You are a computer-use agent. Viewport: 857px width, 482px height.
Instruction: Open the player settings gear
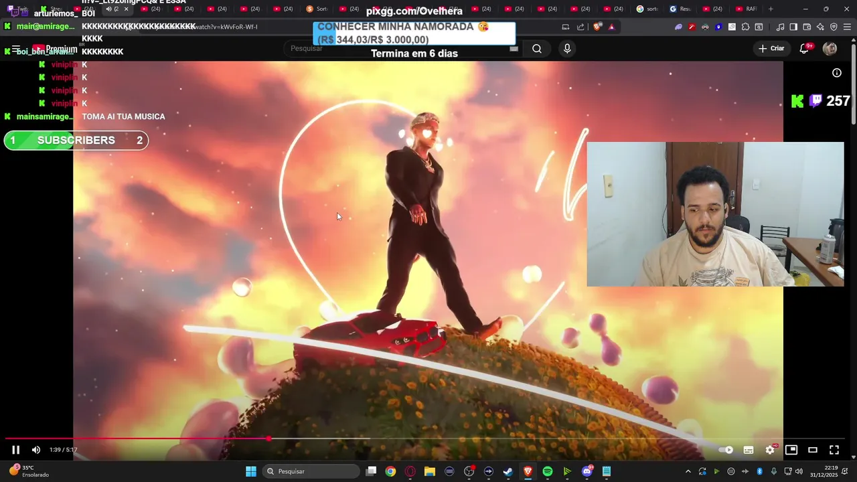(770, 450)
